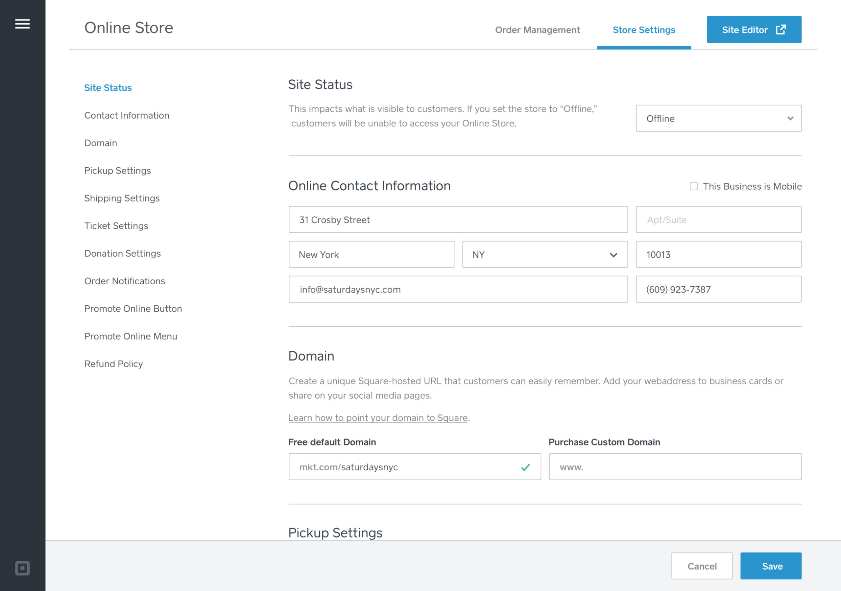Click the Save button

[x=770, y=566]
